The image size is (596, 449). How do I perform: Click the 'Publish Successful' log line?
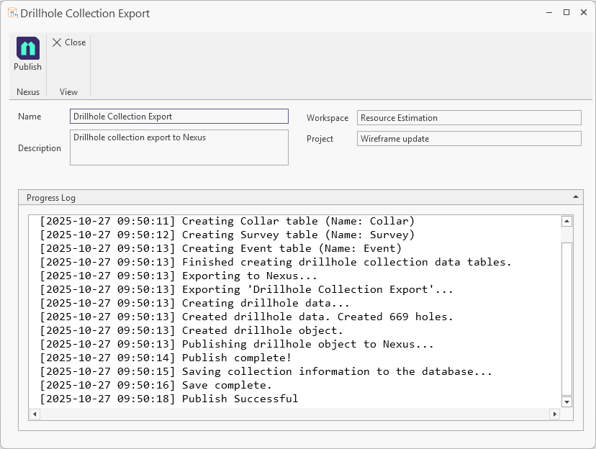240,399
